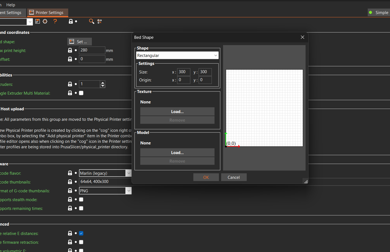Image resolution: width=390 pixels, height=252 pixels.
Task: Increase Extruders count with up arrow
Action: tap(103, 83)
